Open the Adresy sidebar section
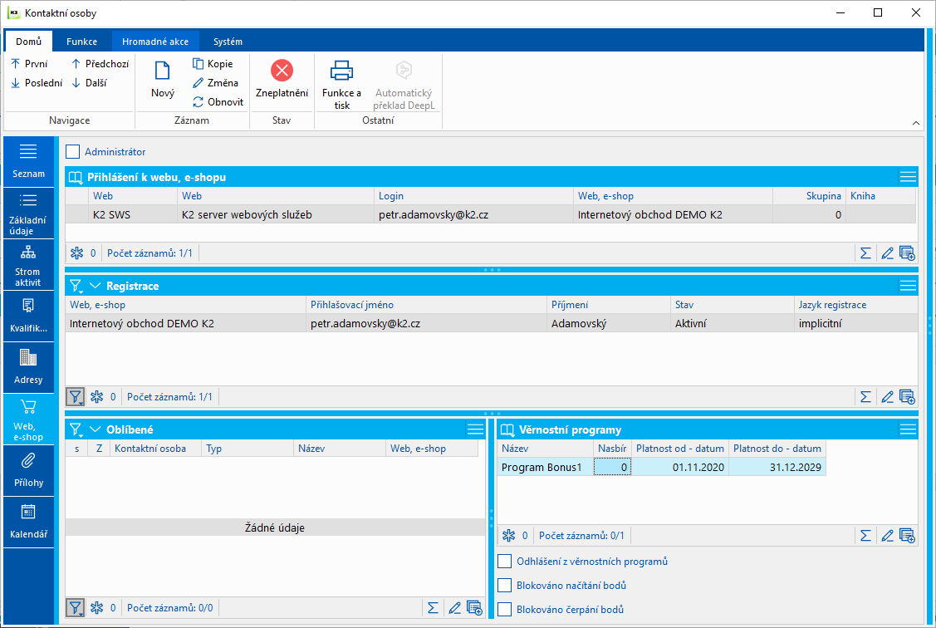The width and height of the screenshot is (936, 628). pos(28,366)
